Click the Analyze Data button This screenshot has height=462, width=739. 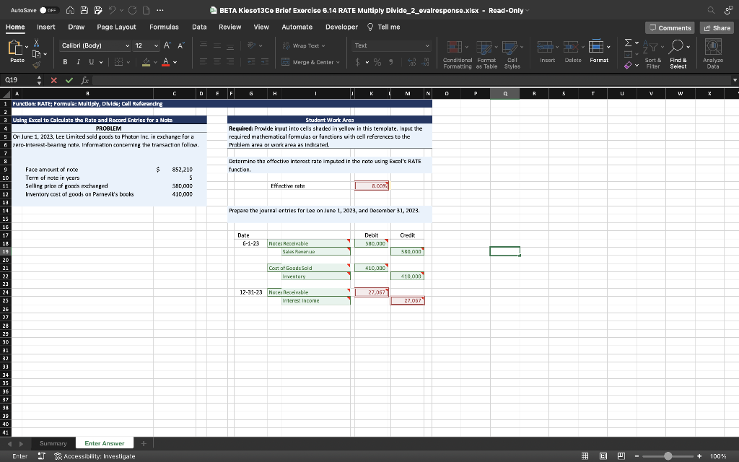(712, 54)
